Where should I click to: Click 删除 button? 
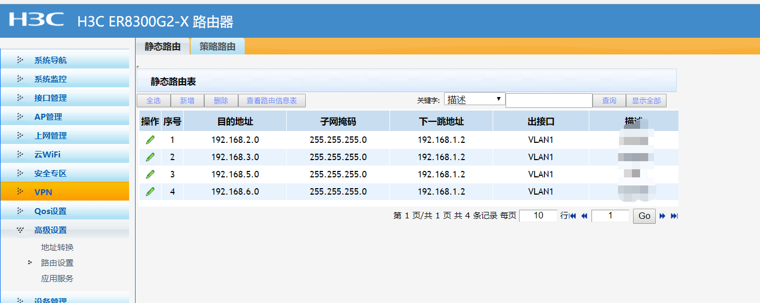click(221, 101)
